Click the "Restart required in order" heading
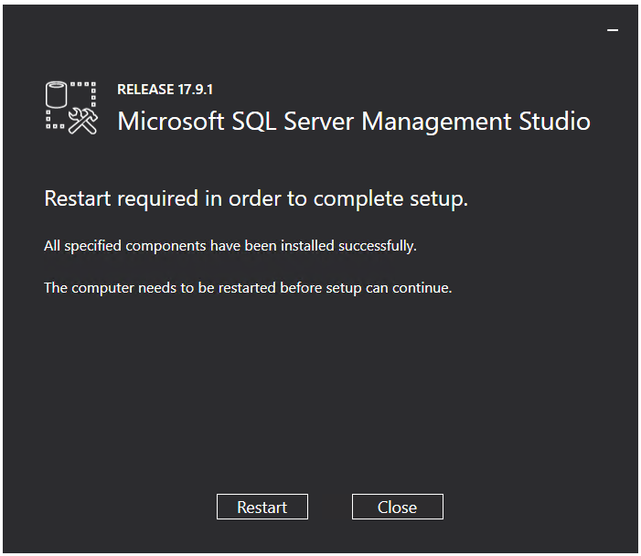The height and width of the screenshot is (556, 641). click(x=256, y=198)
